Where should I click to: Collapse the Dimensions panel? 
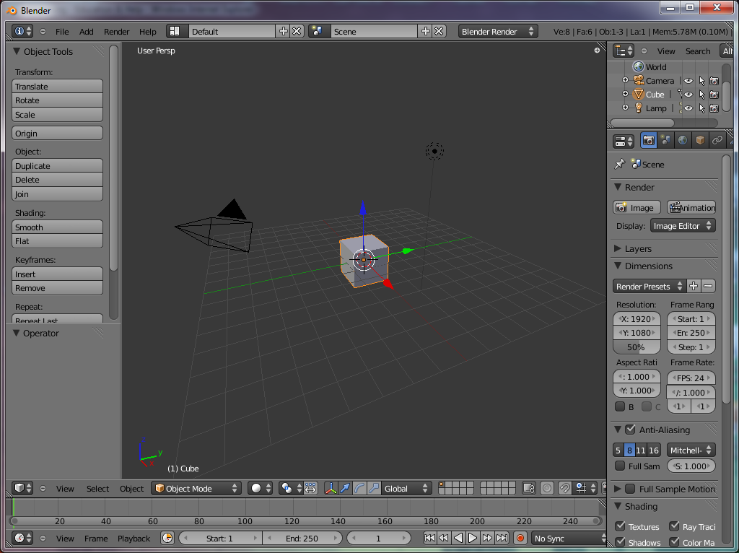[x=618, y=266]
